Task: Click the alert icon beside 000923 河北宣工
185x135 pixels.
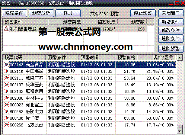Action: point(6,105)
